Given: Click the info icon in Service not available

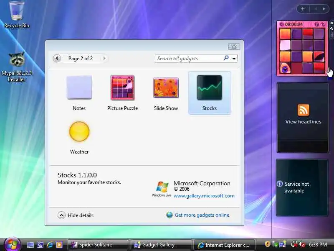Looking at the screenshot, I should point(279,184).
